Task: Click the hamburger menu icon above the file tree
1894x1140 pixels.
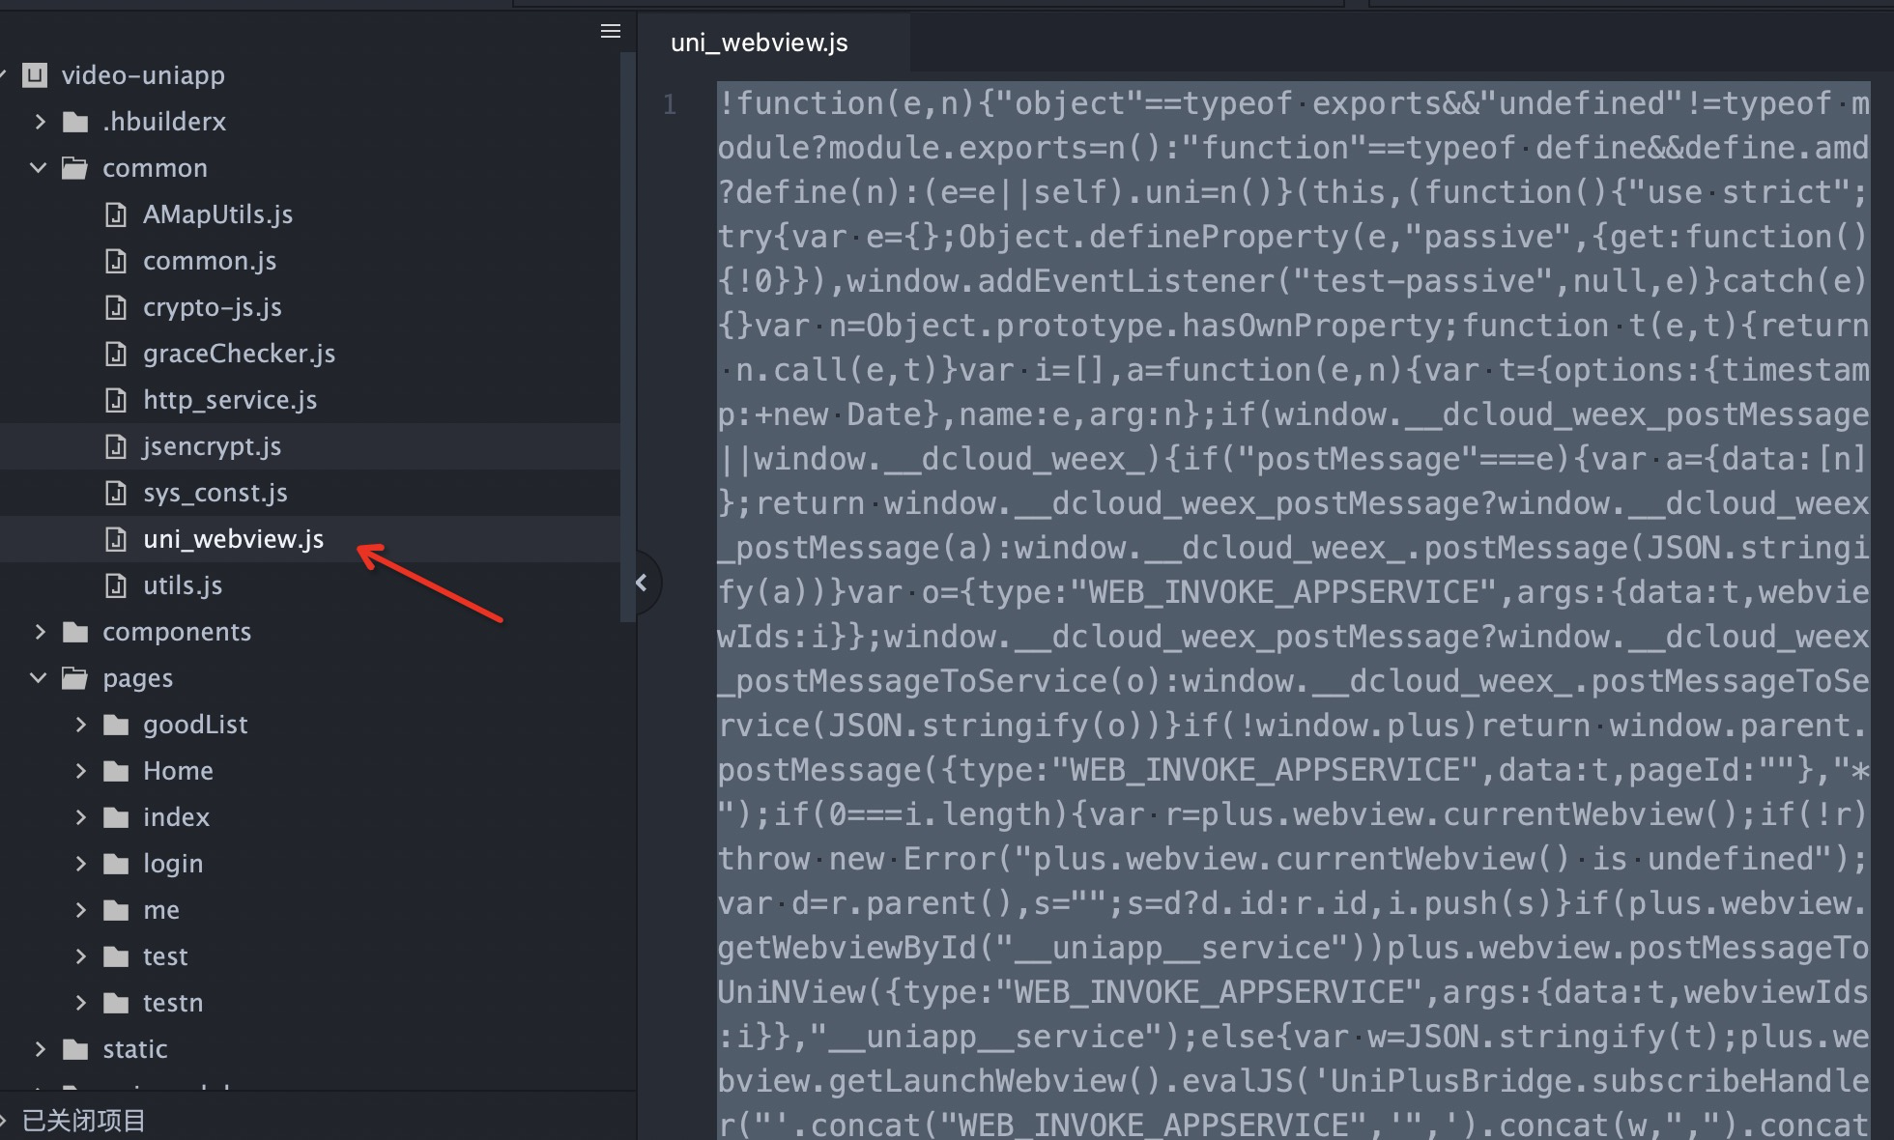Action: tap(610, 31)
